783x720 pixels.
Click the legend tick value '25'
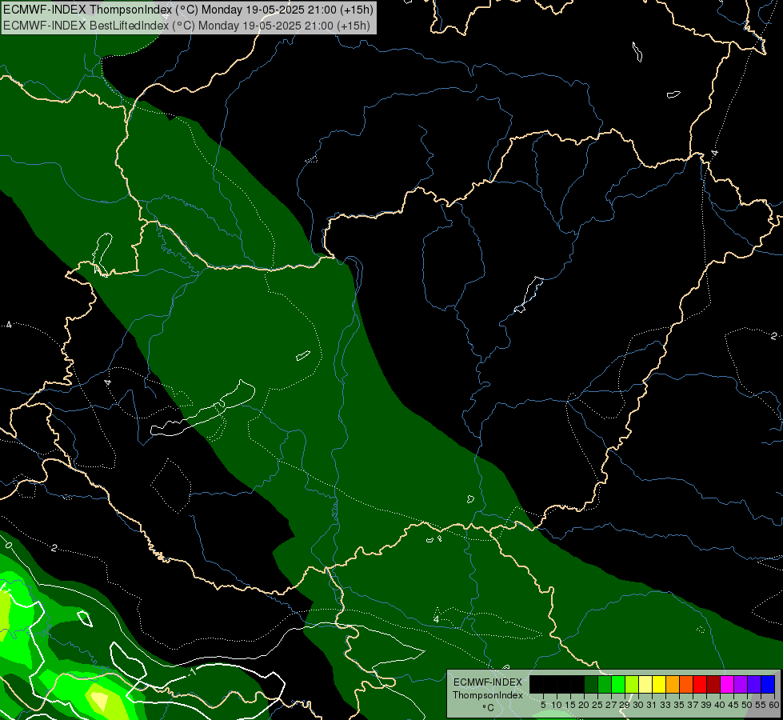point(597,705)
